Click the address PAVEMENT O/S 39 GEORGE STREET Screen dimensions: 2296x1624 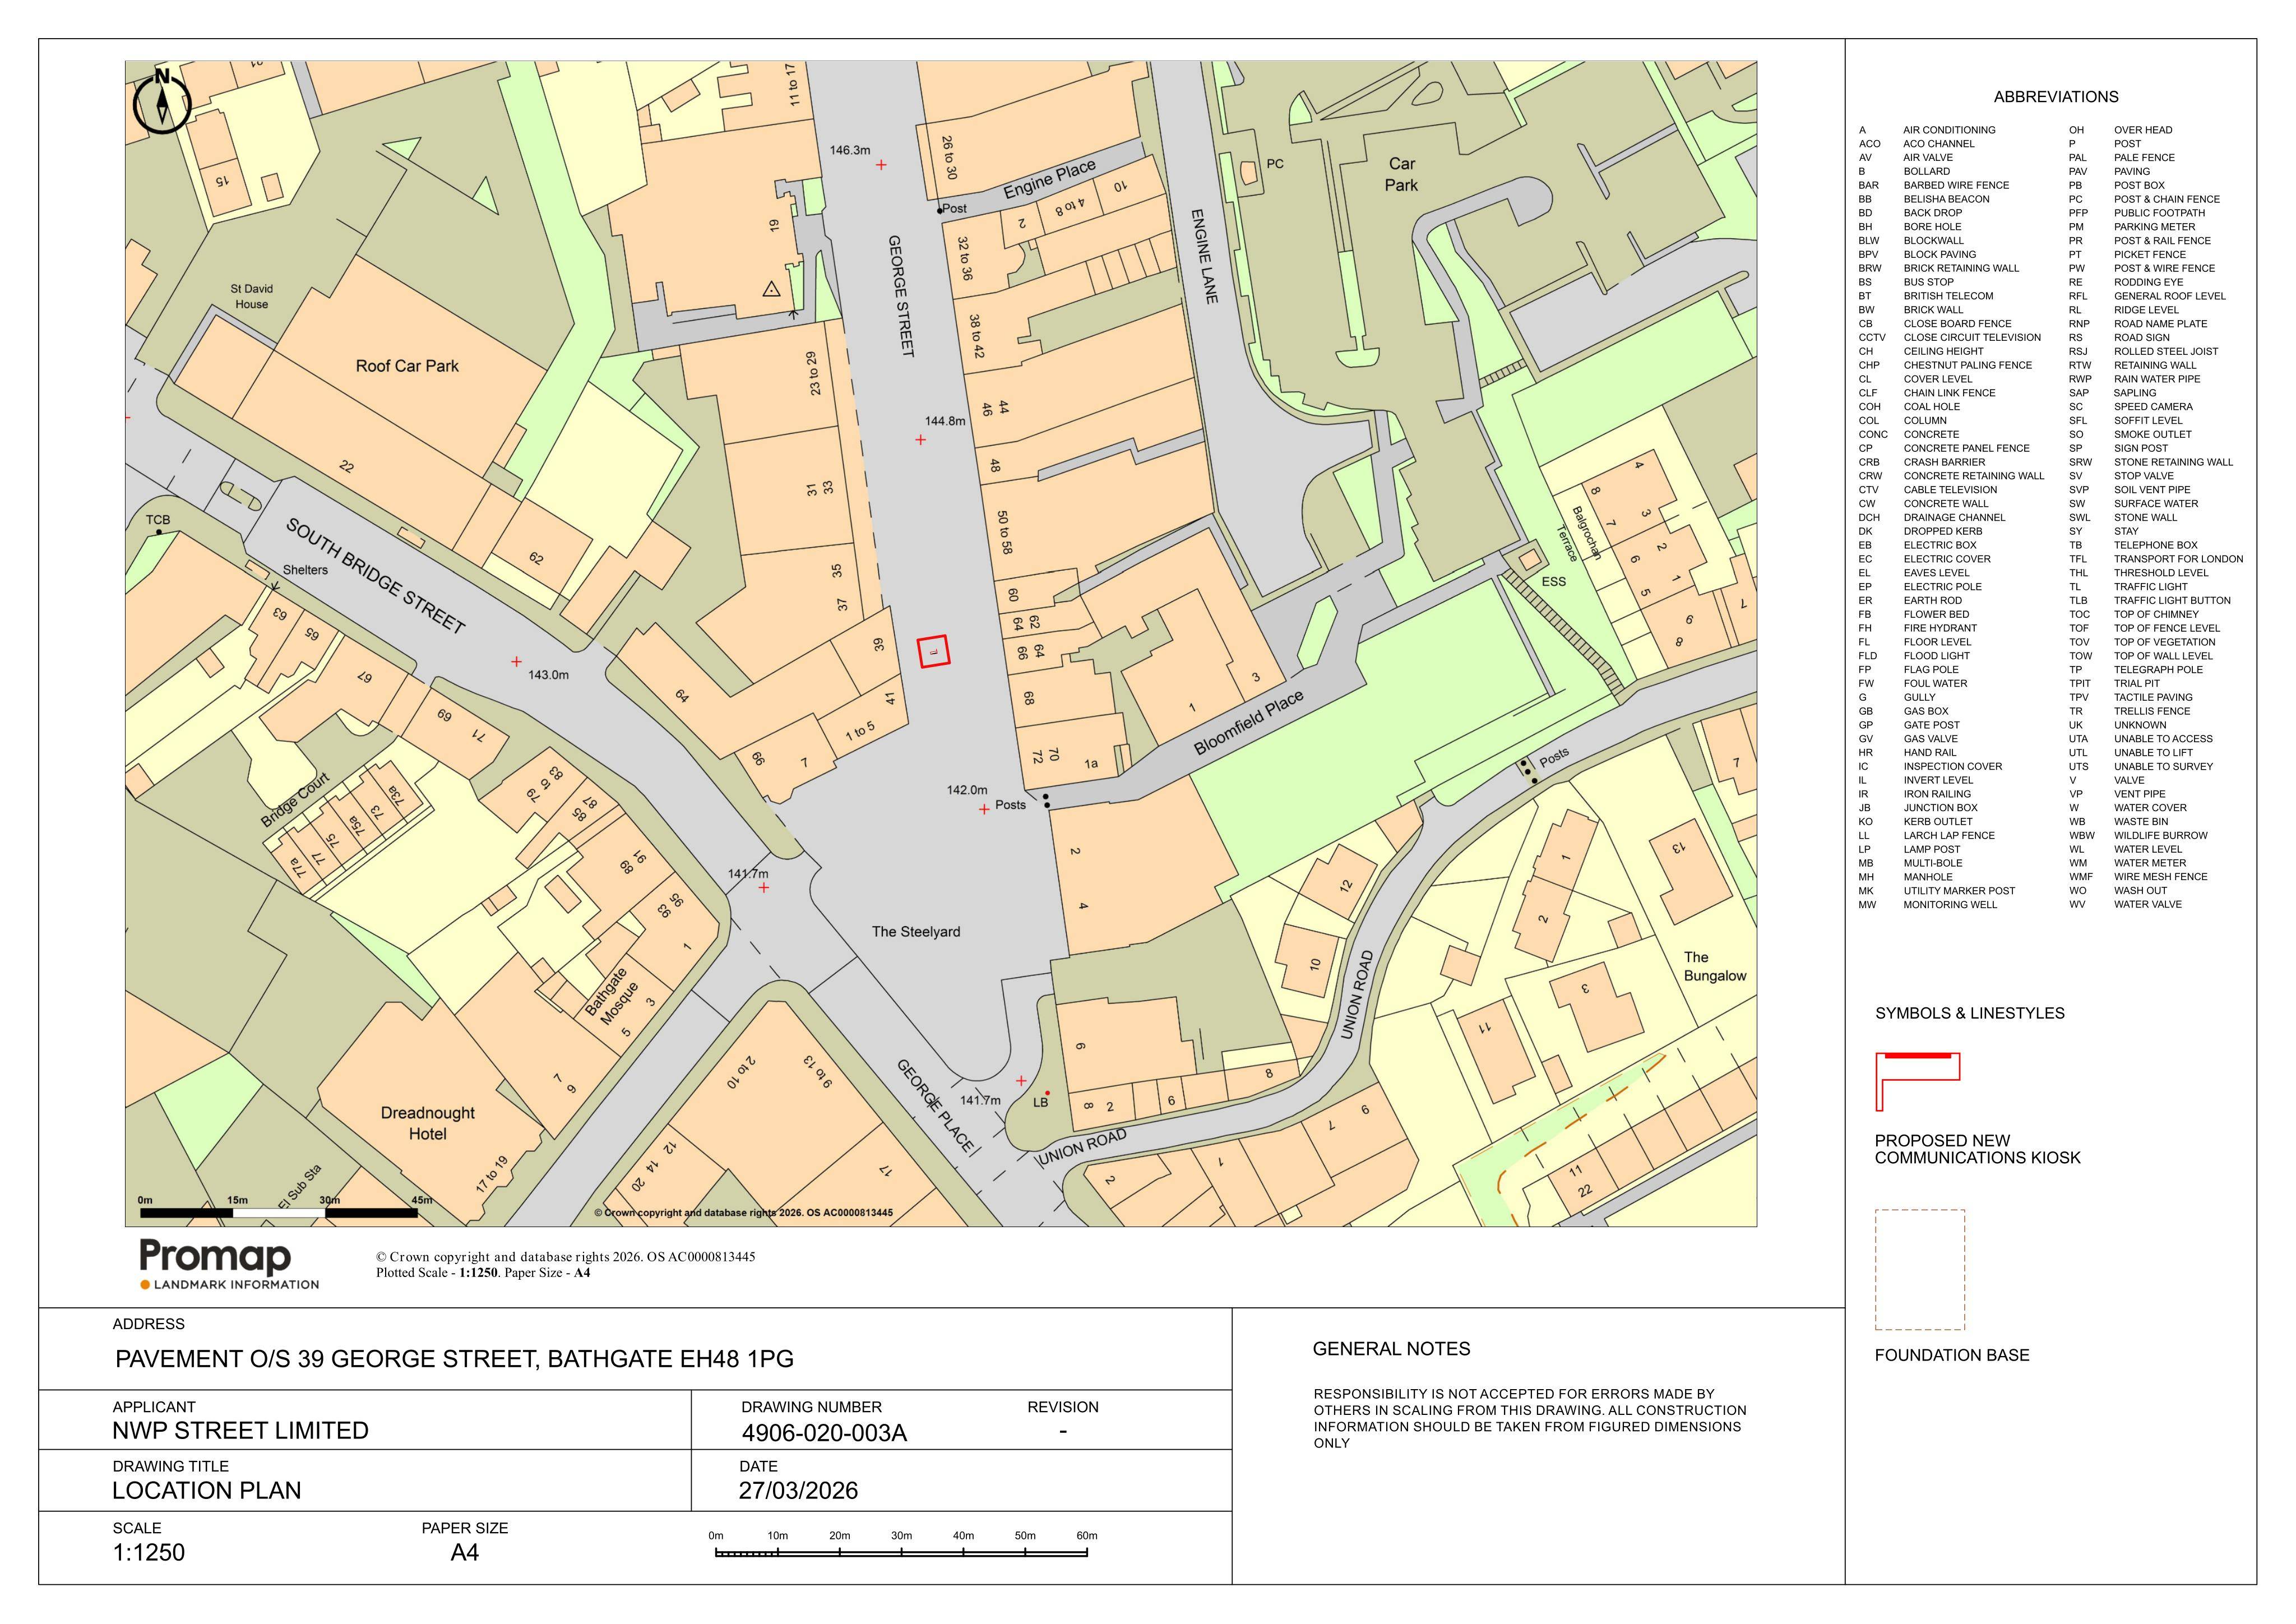tap(454, 1359)
